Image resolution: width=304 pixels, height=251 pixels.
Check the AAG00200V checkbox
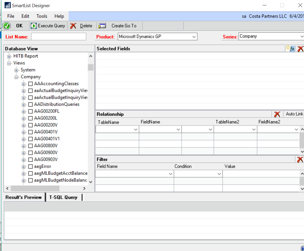coord(30,125)
